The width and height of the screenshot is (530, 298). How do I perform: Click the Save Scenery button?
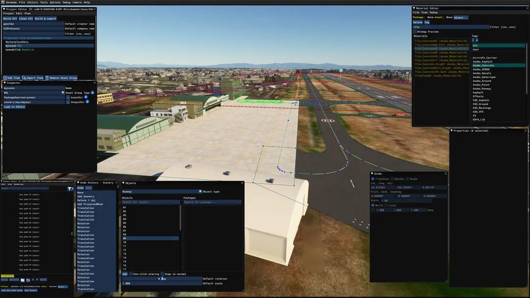(x=31, y=290)
